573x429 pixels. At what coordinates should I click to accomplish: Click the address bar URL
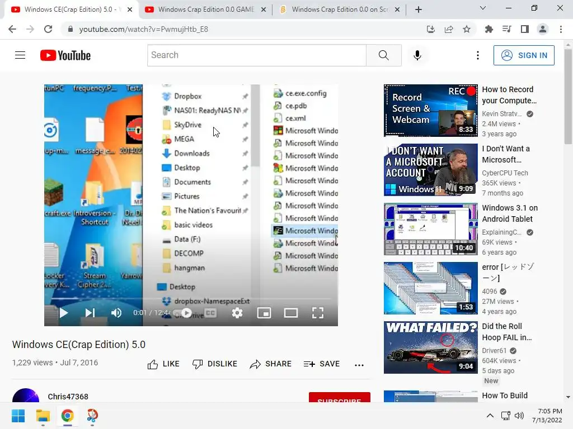pos(144,29)
